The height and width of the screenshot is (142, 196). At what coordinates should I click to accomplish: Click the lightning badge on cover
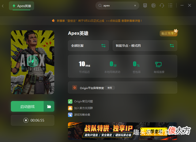coord(33,61)
